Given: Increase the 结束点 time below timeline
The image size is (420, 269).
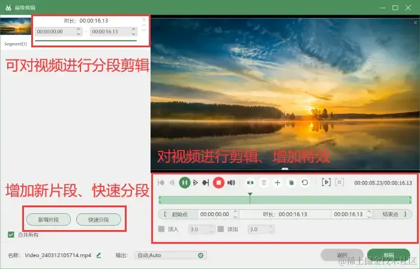Looking at the screenshot, I should [x=369, y=211].
